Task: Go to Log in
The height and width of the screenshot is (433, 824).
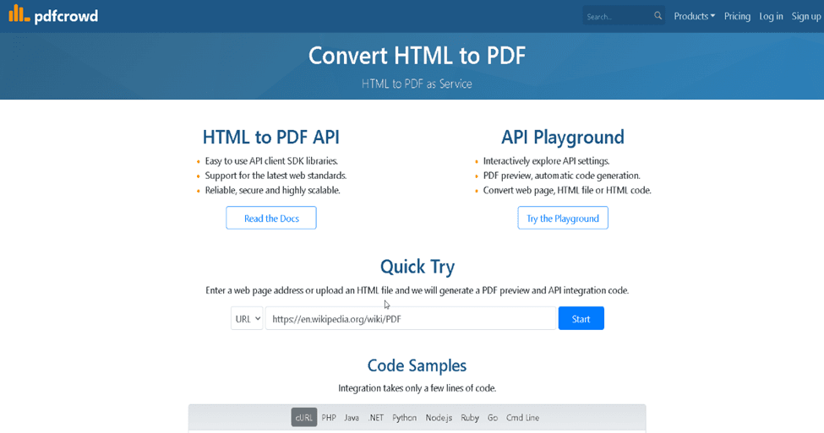Action: 771,16
